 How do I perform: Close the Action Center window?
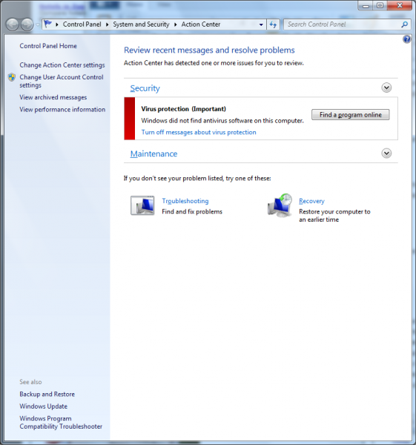400,5
